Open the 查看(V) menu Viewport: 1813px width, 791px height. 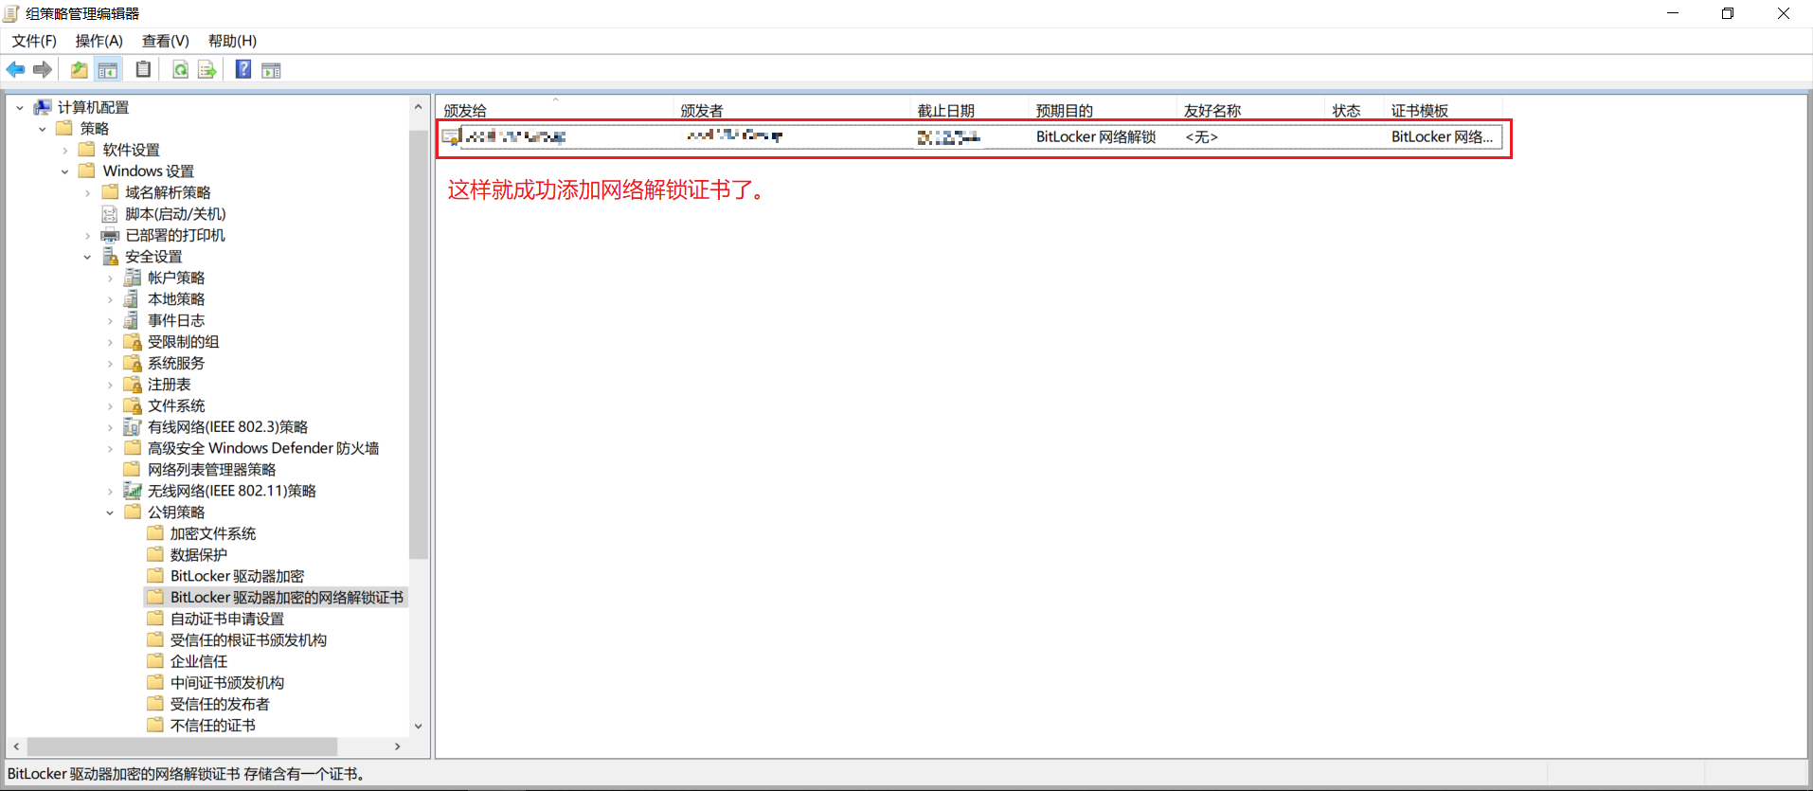tap(166, 41)
